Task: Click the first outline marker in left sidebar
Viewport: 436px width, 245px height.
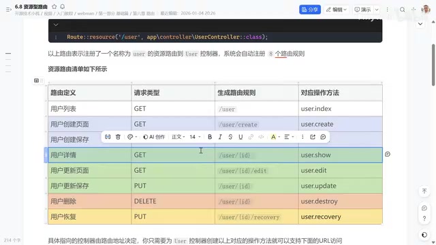Action: tap(8, 53)
